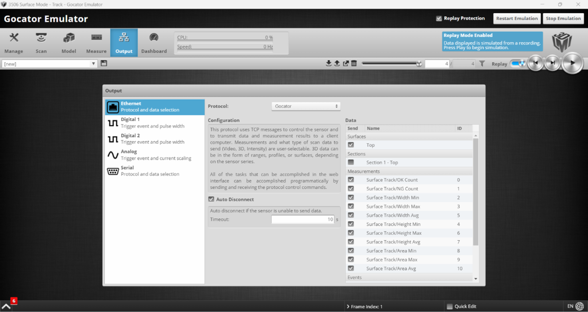This screenshot has width=588, height=312.
Task: Select the Digital 2 output
Action: click(155, 139)
